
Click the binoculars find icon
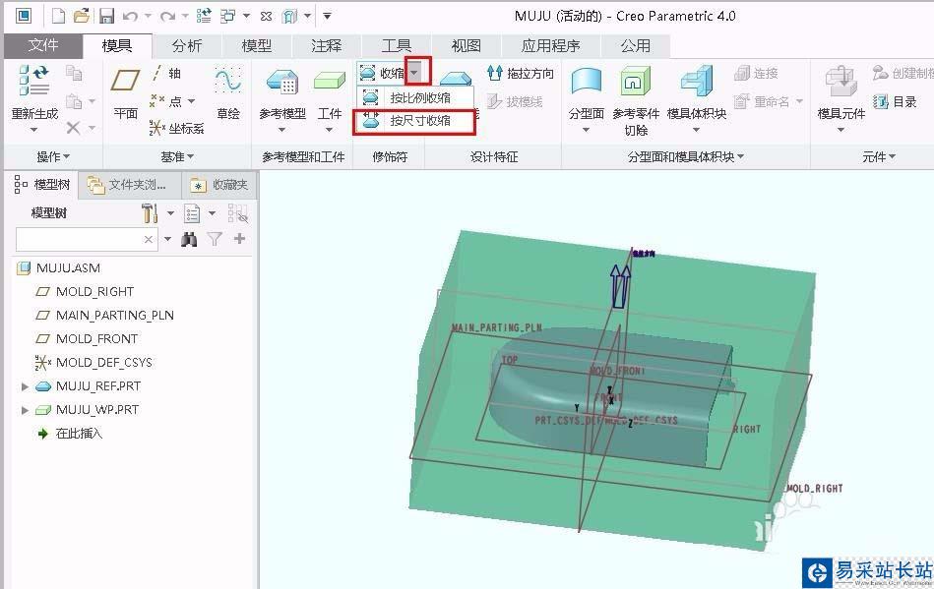point(189,239)
